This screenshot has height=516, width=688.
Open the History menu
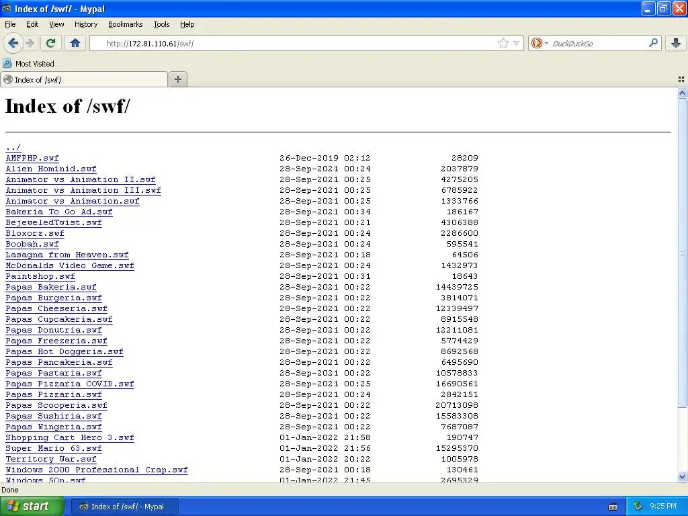85,24
